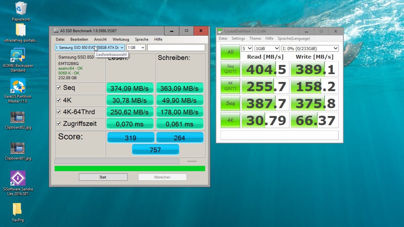The image size is (404, 227).
Task: Open Datei menu in AS SSD Benchmark
Action: [60, 39]
